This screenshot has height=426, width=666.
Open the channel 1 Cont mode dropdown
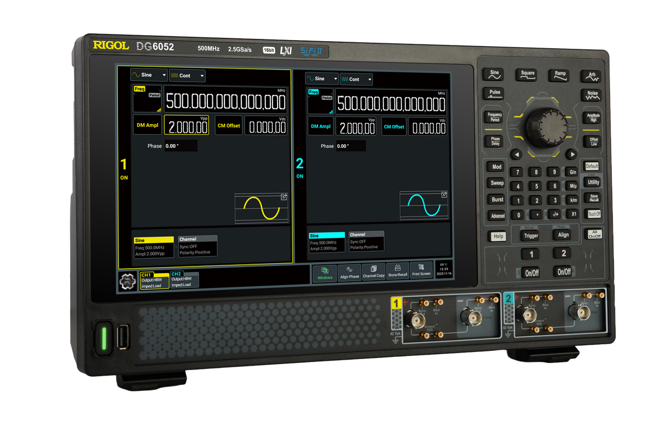[187, 76]
